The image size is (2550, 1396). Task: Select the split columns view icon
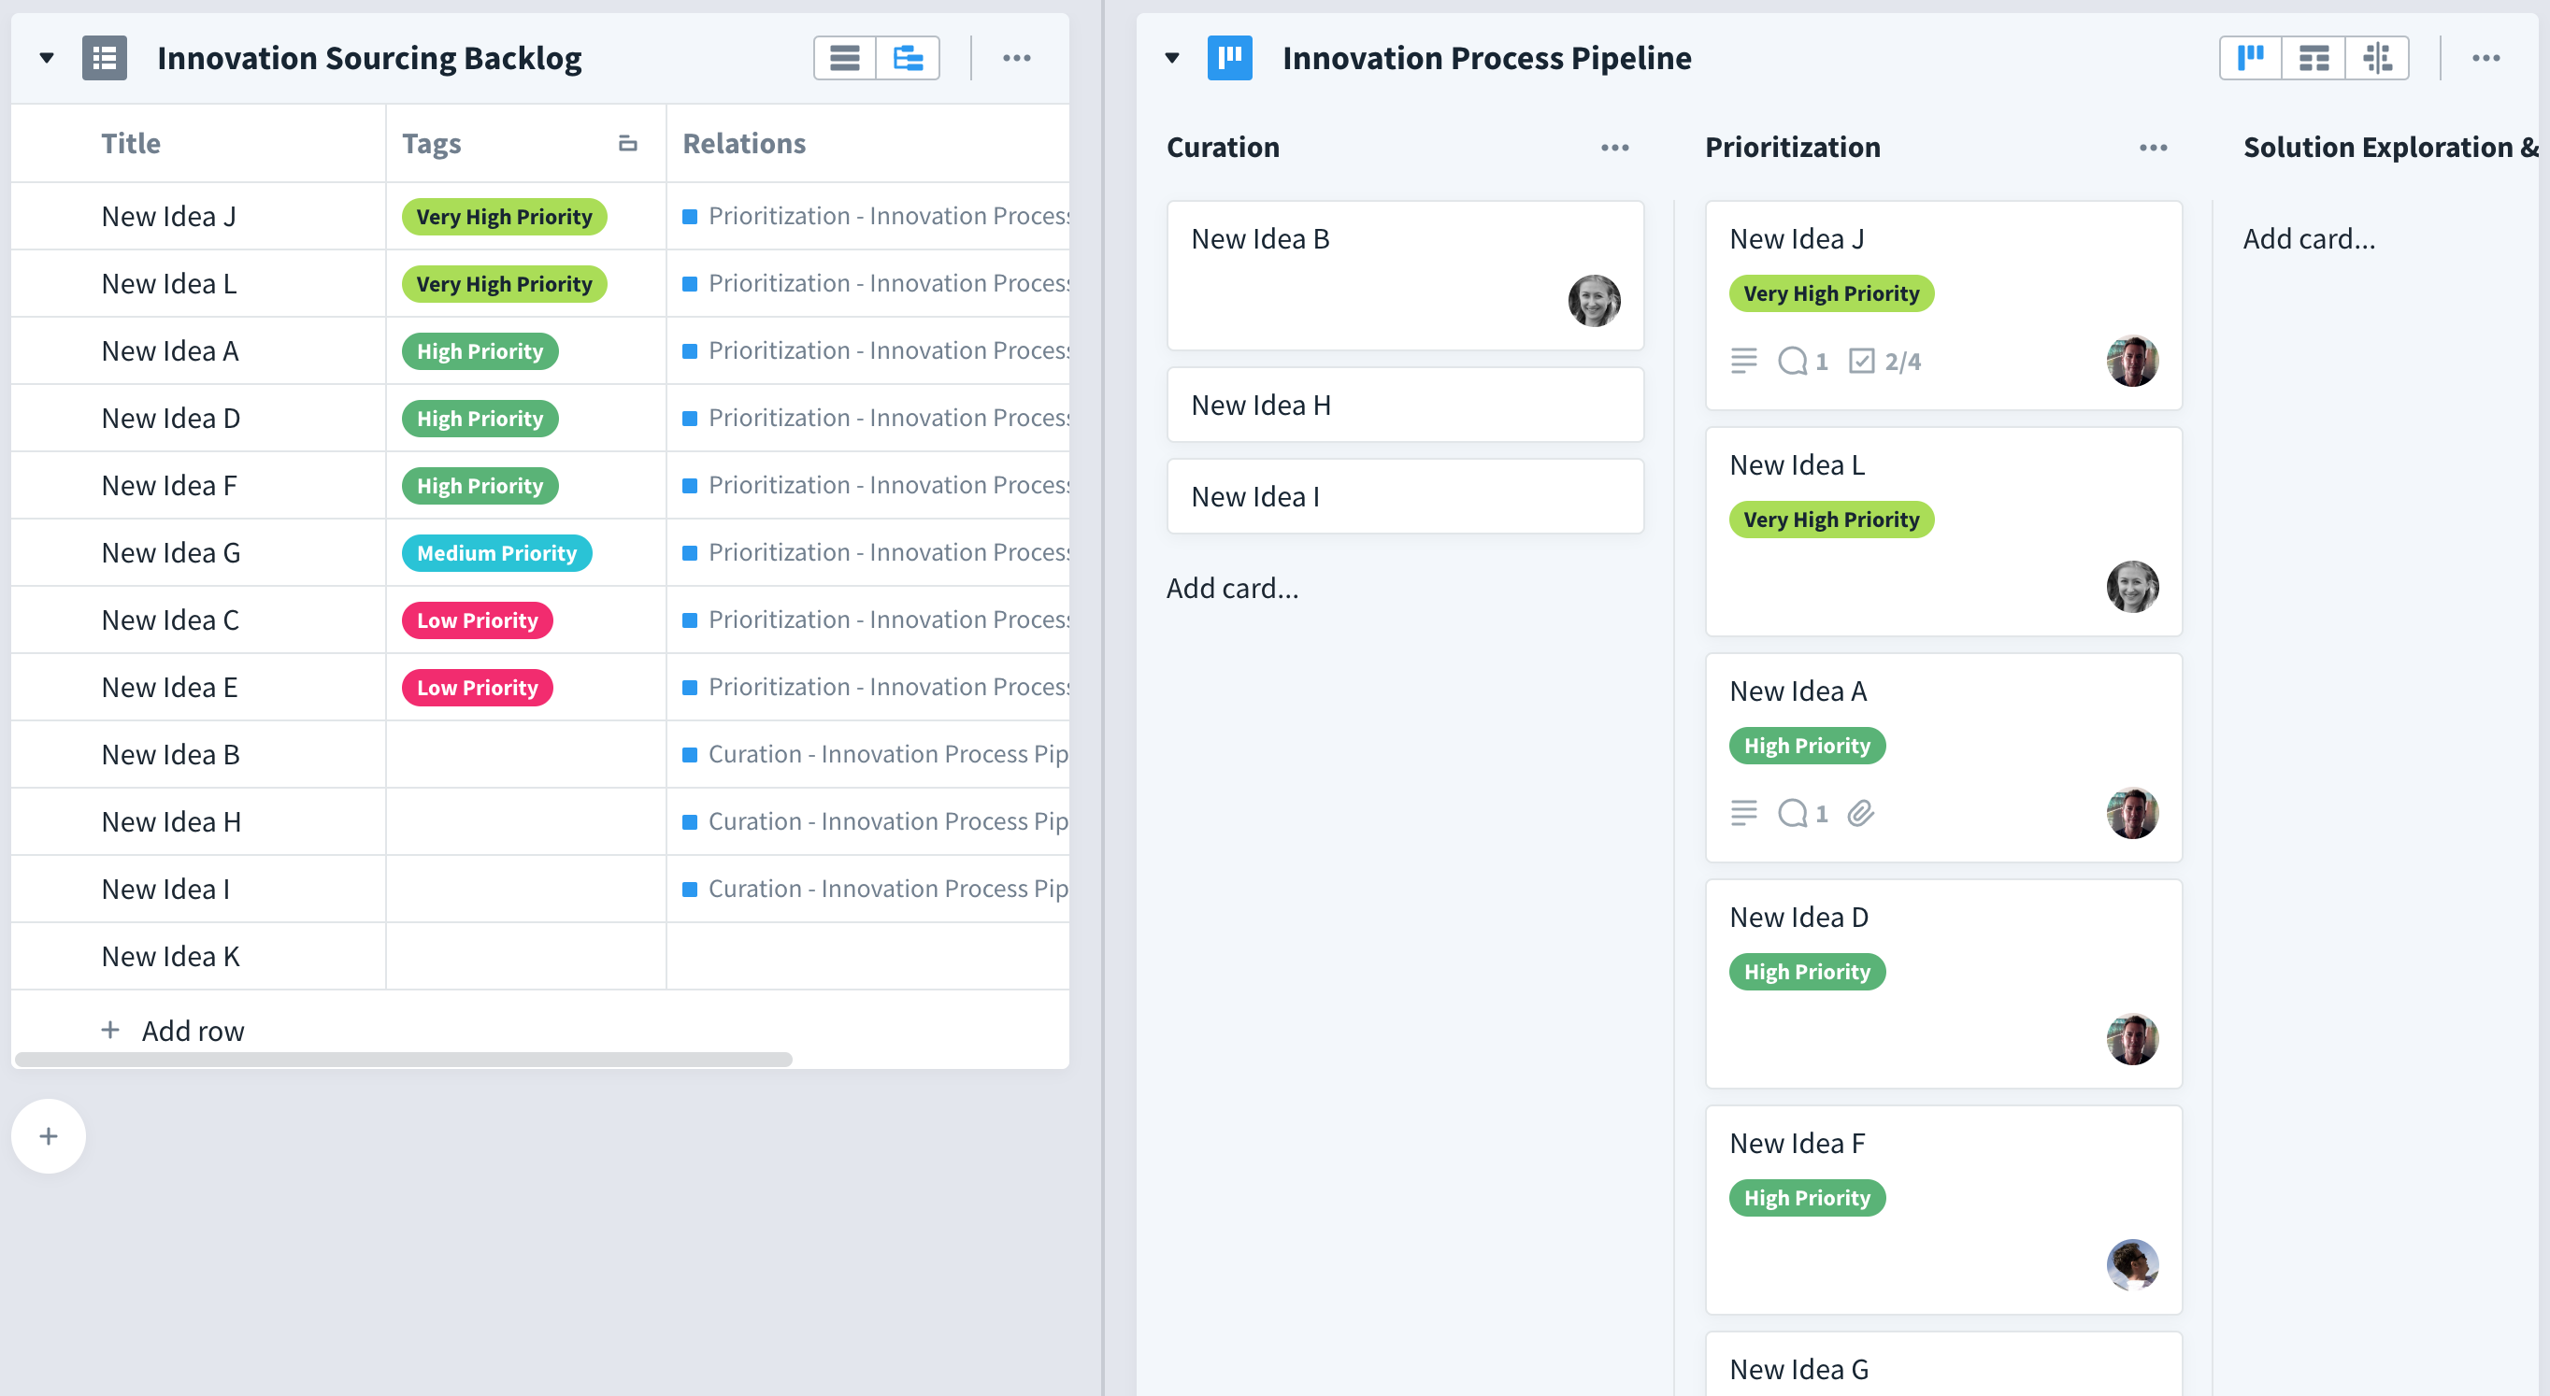(2377, 58)
